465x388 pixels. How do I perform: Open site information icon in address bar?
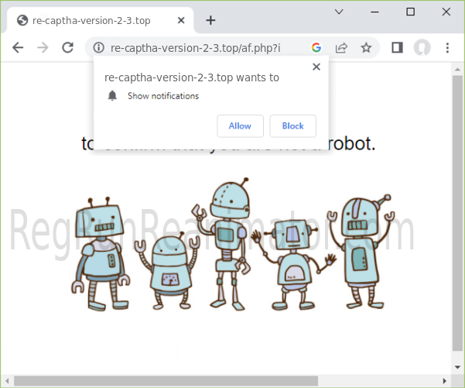coord(99,47)
